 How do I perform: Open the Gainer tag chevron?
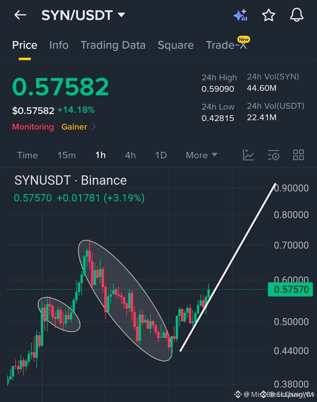[x=94, y=126]
